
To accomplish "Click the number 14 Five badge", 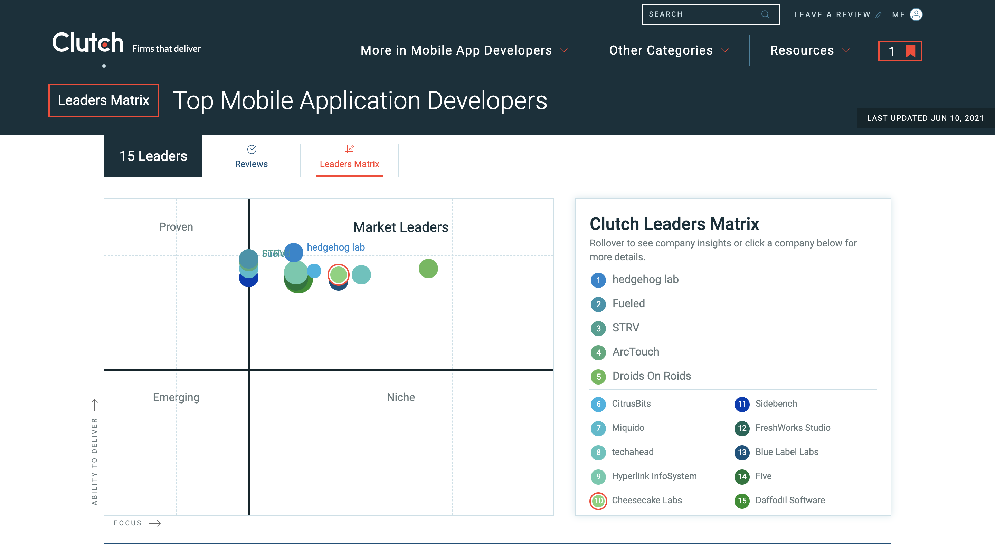I will point(742,476).
